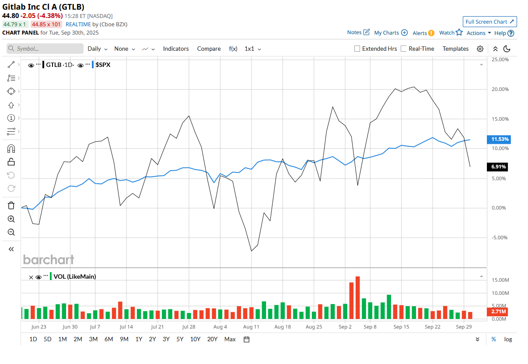Click the Symbol search field
This screenshot has width=528, height=364.
[45, 49]
